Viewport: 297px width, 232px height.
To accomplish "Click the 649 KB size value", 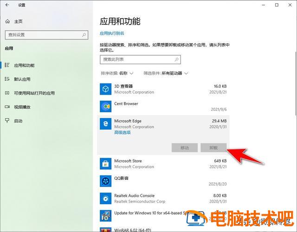I will [x=220, y=161].
